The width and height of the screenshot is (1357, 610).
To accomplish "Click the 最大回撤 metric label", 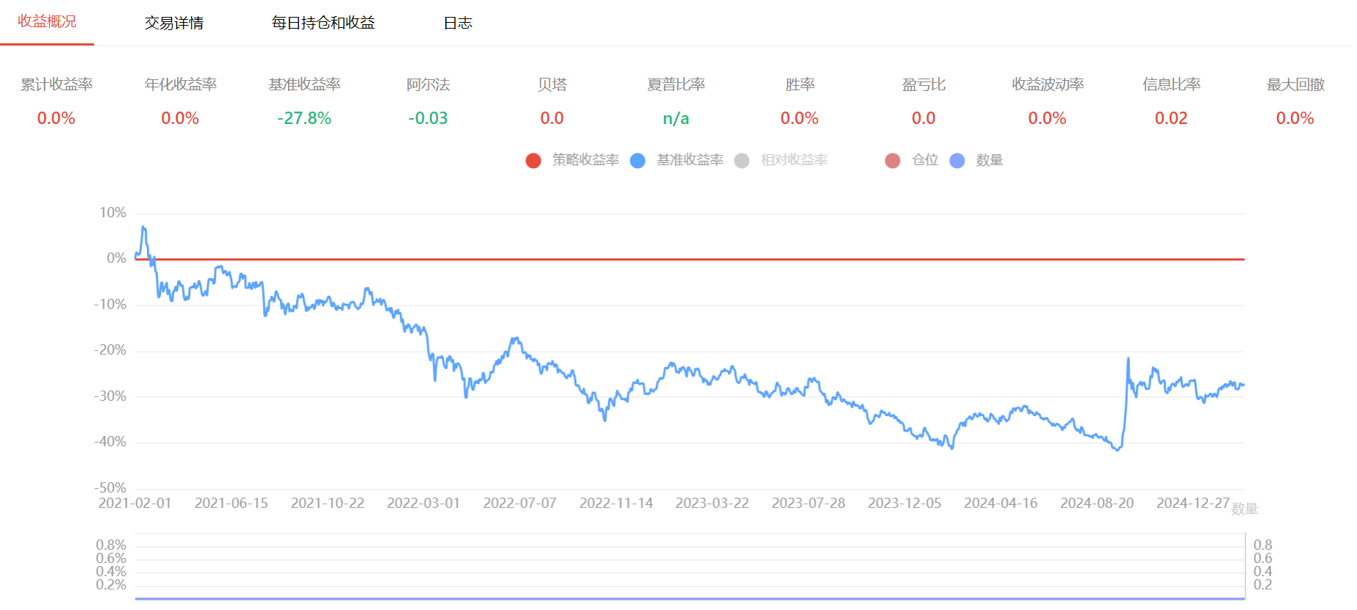I will pyautogui.click(x=1295, y=84).
